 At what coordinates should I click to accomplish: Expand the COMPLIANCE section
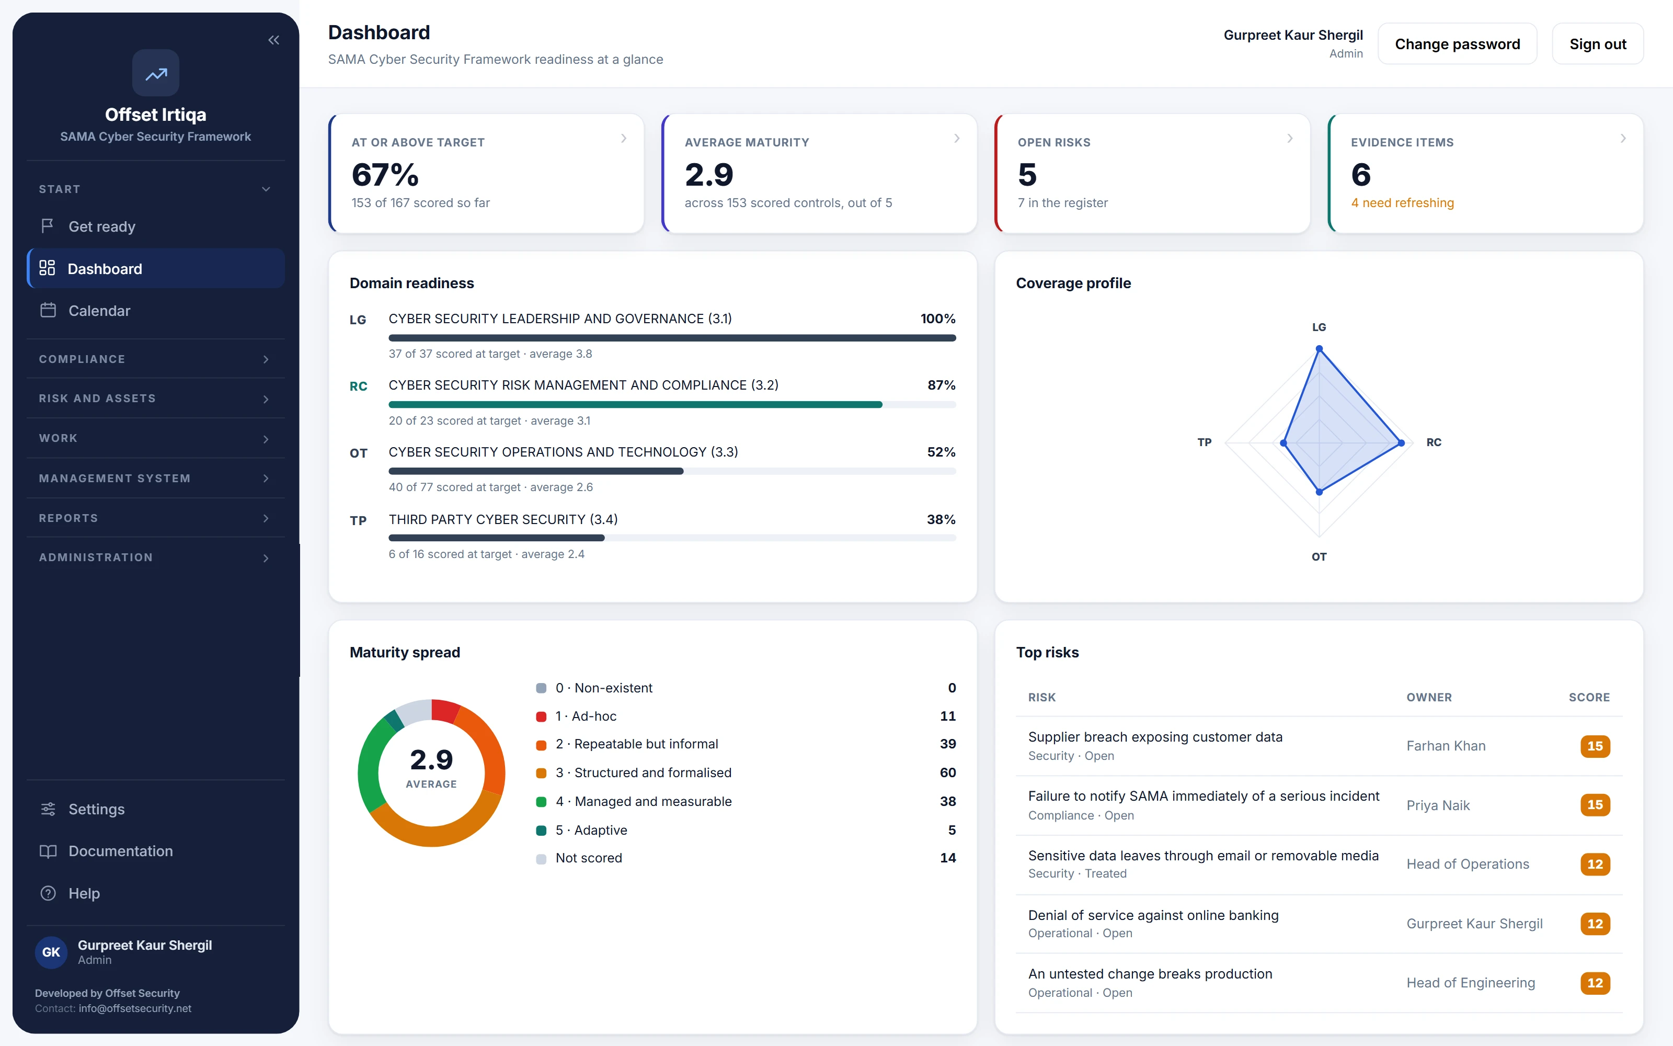coord(156,359)
